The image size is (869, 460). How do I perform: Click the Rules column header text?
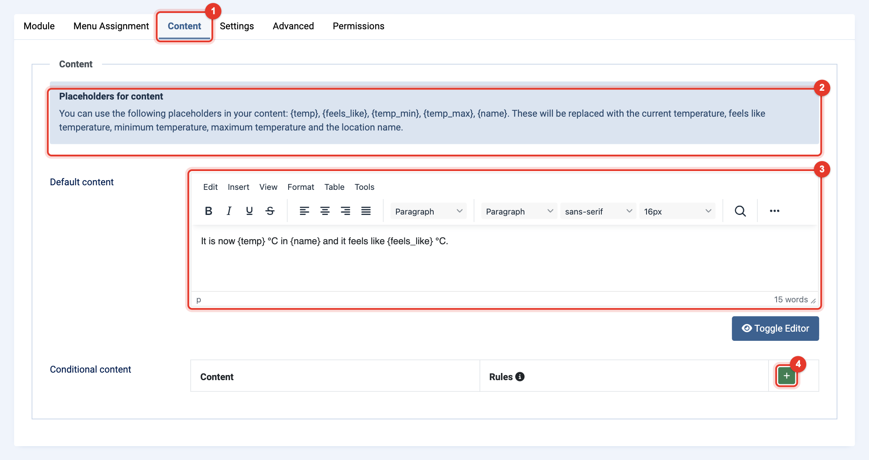click(501, 377)
